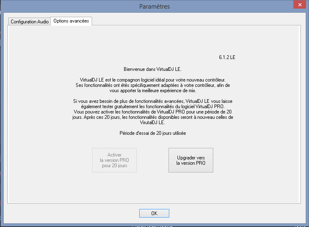Confirm the dialog with the OK button

pos(154,213)
